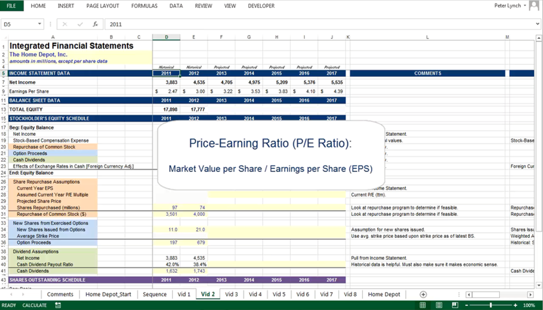This screenshot has height=310, width=543.
Task: Select the entire sheet with corner button
Action: [4, 37]
